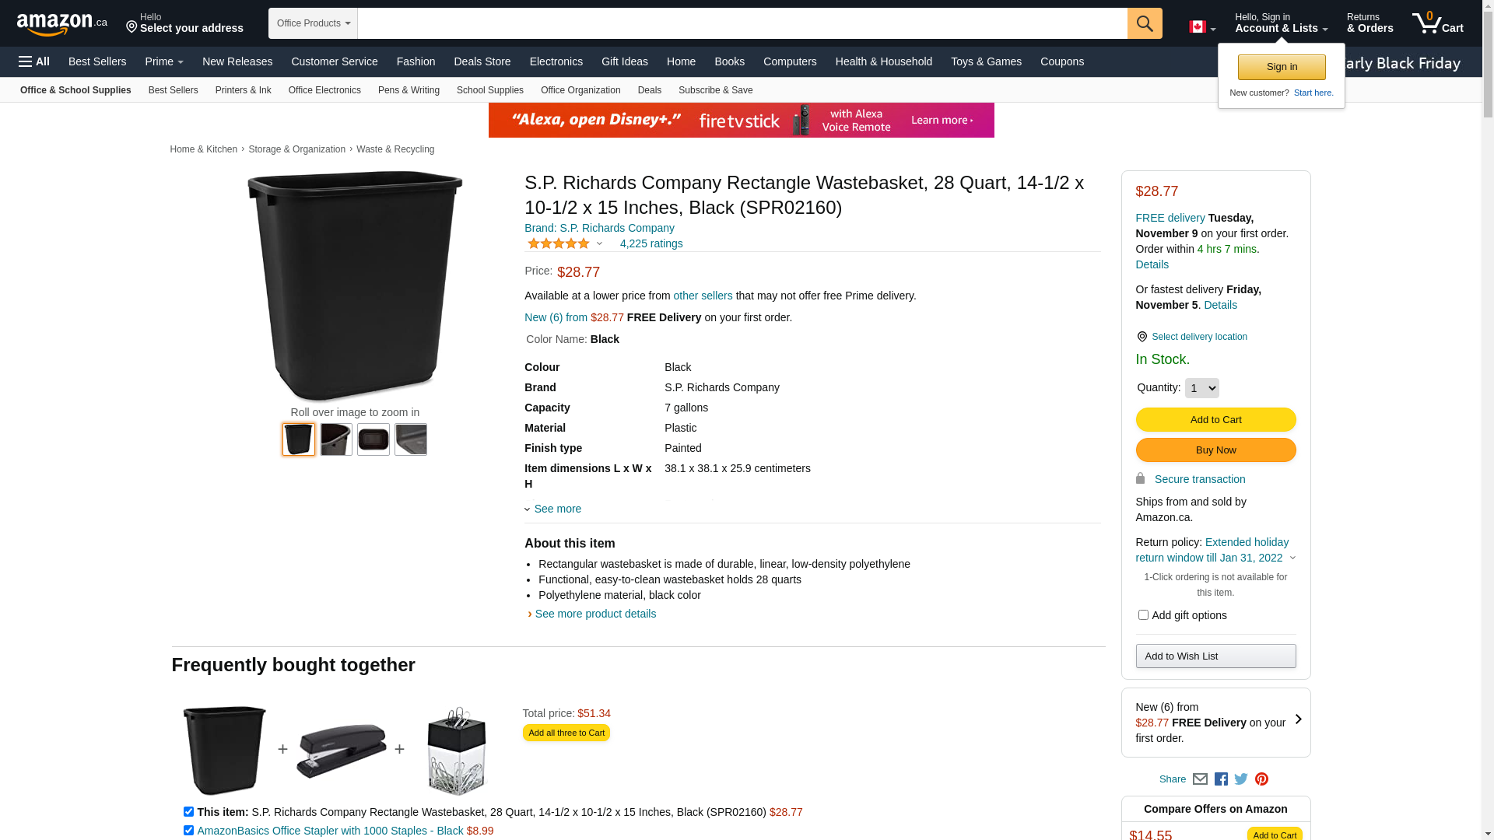Image resolution: width=1494 pixels, height=840 pixels.
Task: Open the Quantity dropdown
Action: point(1201,388)
